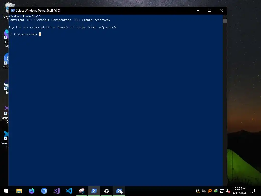
Task: Open File Explorer from the taskbar
Action: (x=19, y=191)
